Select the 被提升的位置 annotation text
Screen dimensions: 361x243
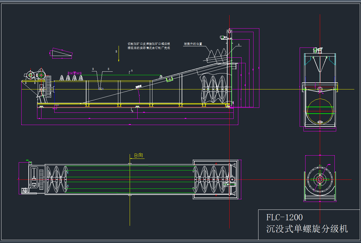(x=193, y=44)
